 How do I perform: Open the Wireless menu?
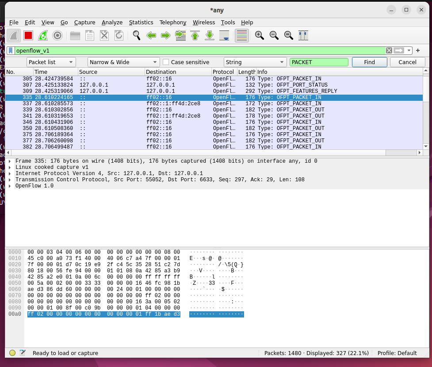tap(204, 22)
